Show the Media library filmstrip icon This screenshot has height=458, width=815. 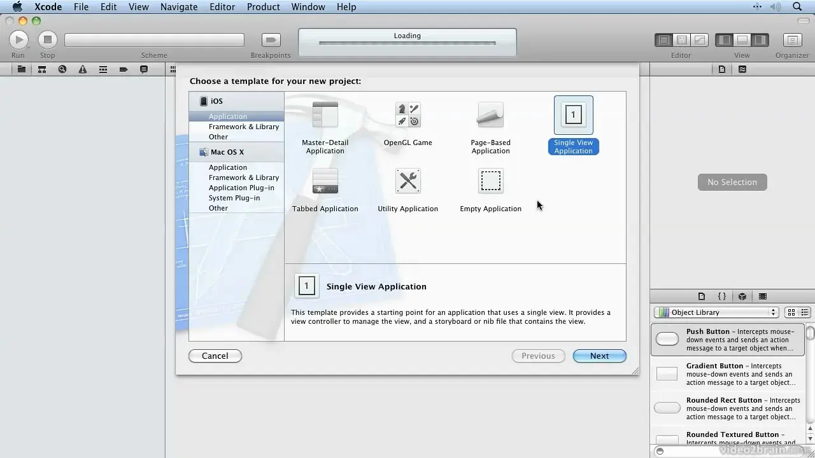(763, 296)
